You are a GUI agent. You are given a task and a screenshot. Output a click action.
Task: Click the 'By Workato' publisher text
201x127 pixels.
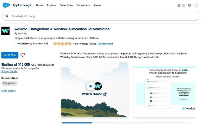(x=21, y=33)
